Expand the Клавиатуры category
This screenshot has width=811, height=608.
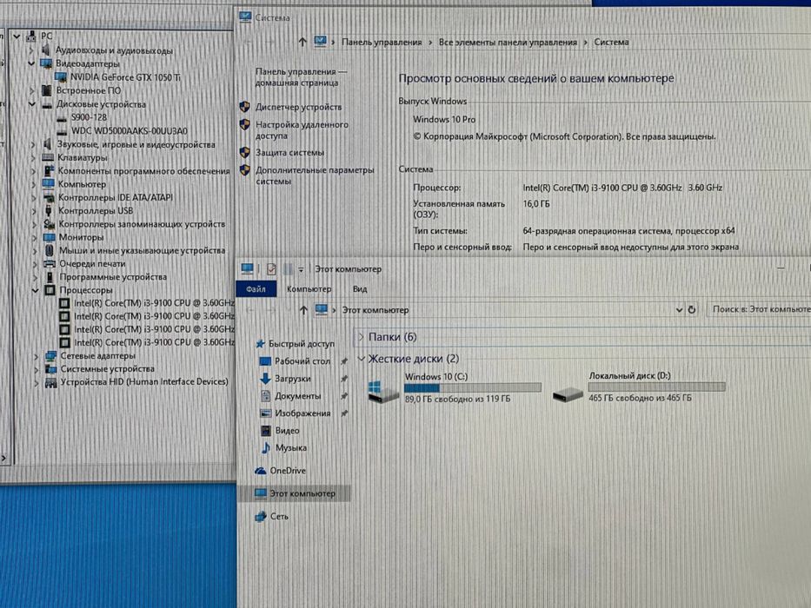tap(33, 158)
